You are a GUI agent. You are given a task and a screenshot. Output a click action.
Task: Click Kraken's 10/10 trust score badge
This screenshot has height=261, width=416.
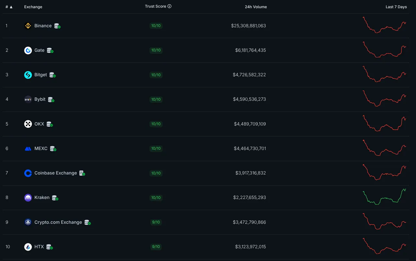click(156, 198)
